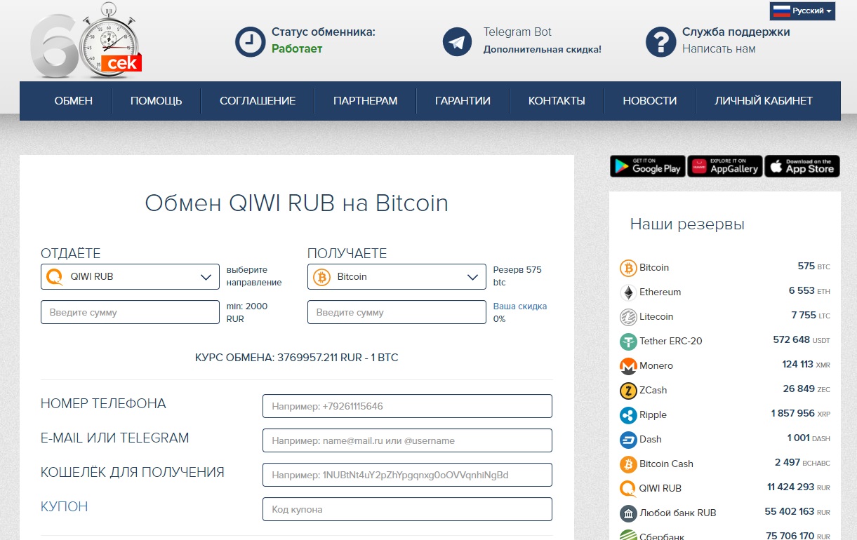Click the Dash icon in reserves
This screenshot has width=857, height=540.
[x=628, y=440]
